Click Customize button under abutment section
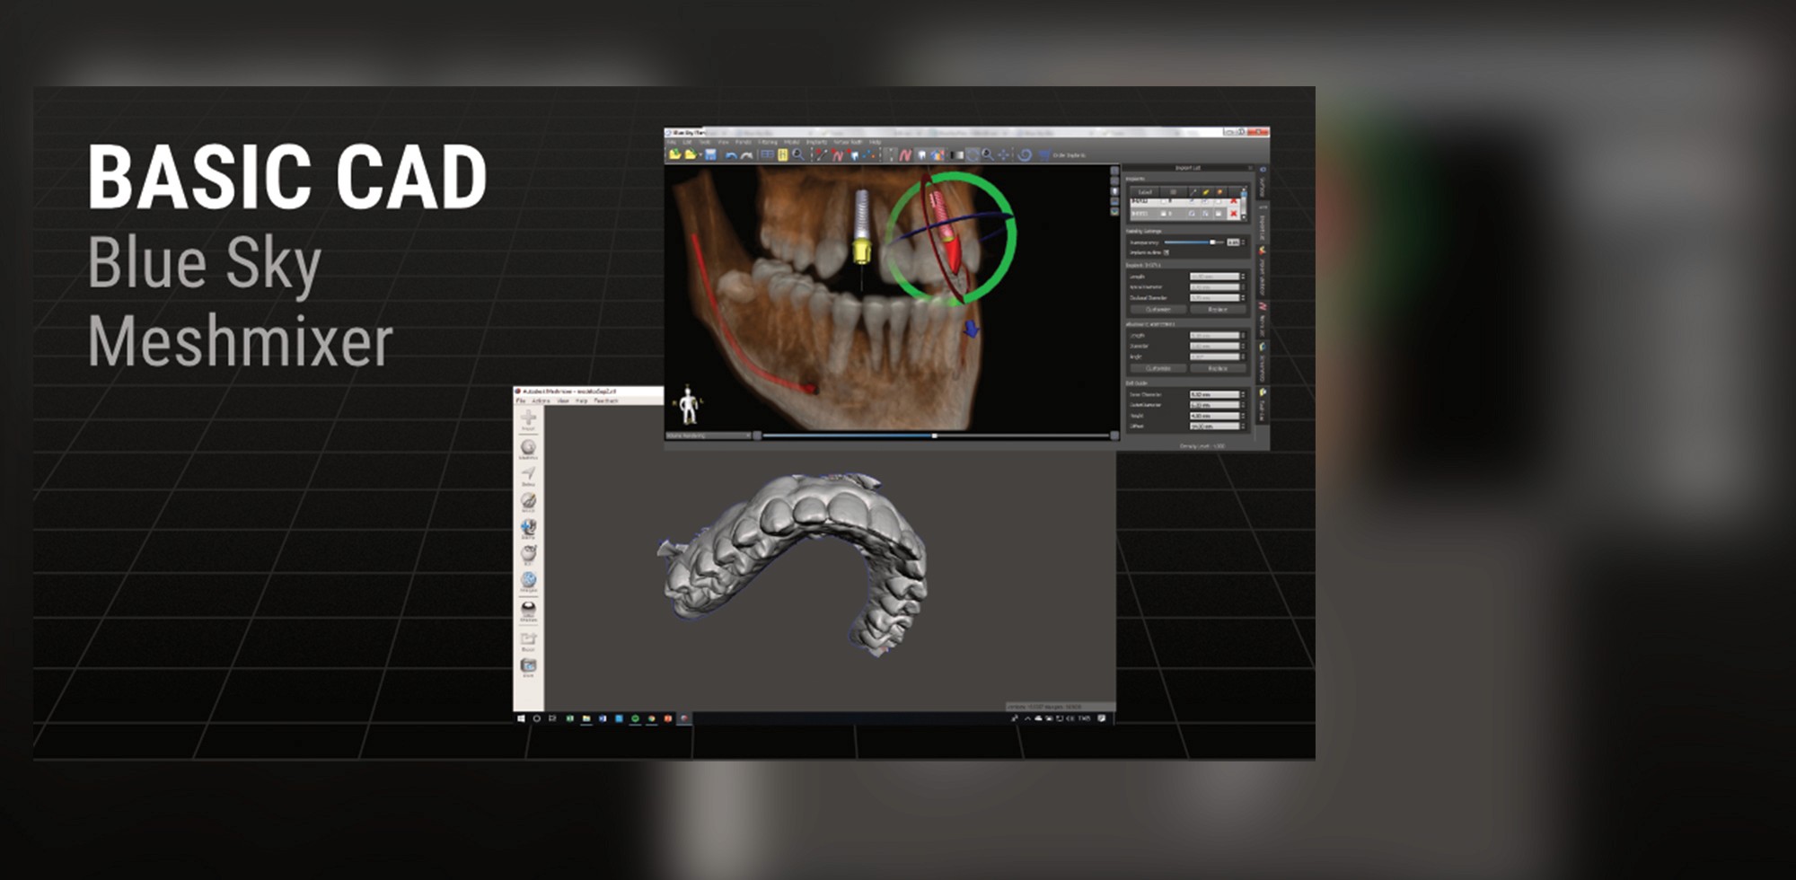The height and width of the screenshot is (880, 1796). coord(1158,368)
